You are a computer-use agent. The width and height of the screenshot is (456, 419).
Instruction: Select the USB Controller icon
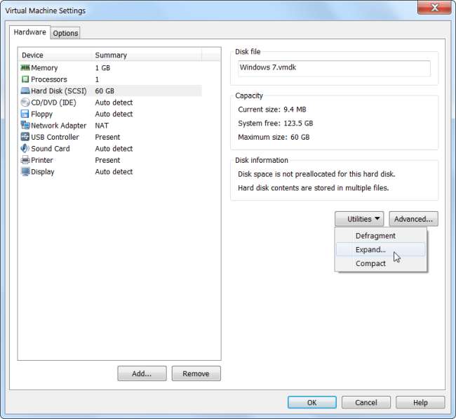(25, 137)
